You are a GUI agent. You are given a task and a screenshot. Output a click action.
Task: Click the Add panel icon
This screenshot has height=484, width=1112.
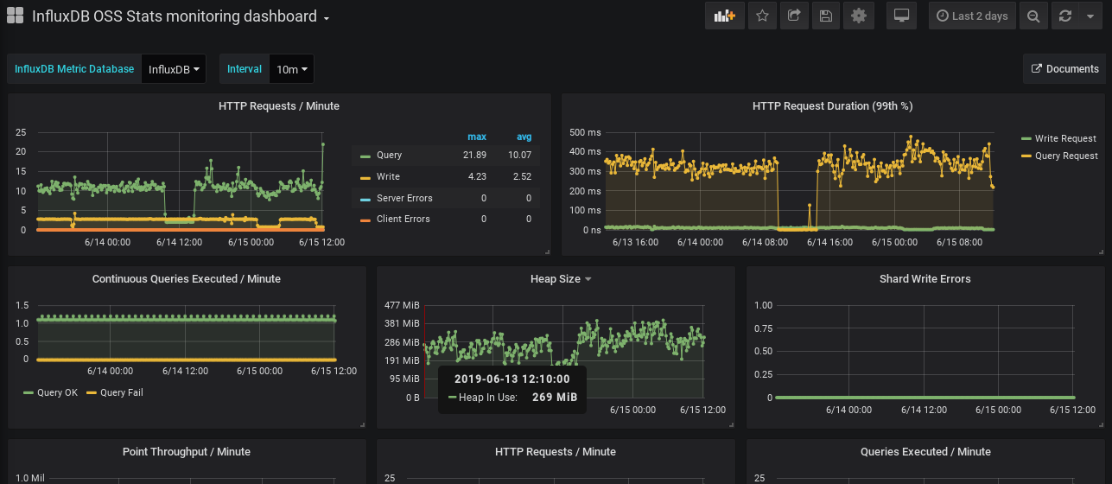point(725,16)
